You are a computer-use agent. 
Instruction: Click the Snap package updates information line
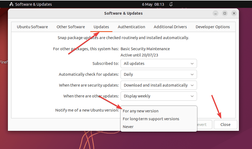click(123, 38)
